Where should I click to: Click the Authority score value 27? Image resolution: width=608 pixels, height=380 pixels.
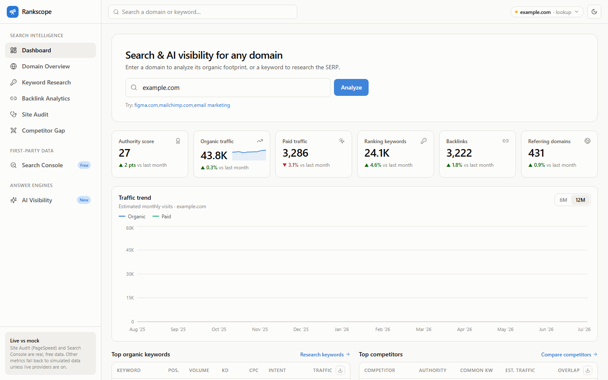[125, 153]
